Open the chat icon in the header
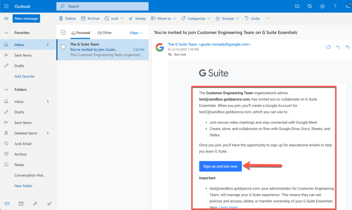Screen dimensions: 352x210 coord(297,6)
